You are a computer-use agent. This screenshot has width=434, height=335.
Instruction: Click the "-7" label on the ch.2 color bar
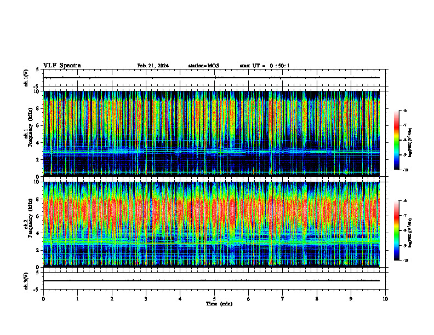[x=404, y=216]
